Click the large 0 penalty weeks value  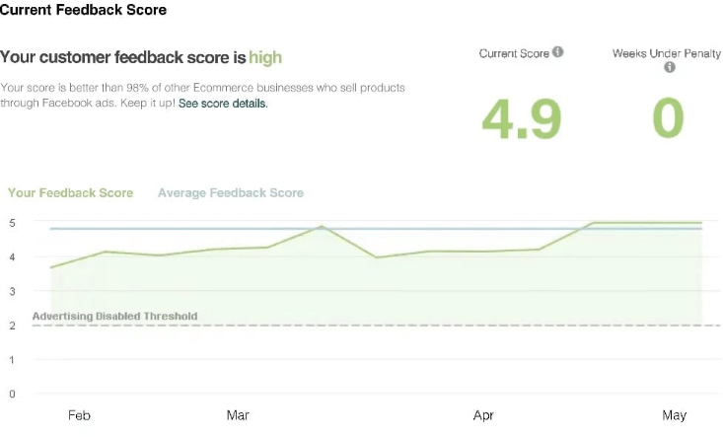[x=668, y=118]
